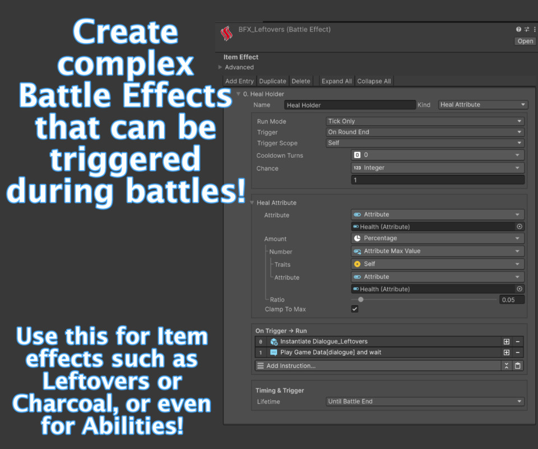The height and width of the screenshot is (449, 538).
Task: Click the Open button
Action: (525, 41)
